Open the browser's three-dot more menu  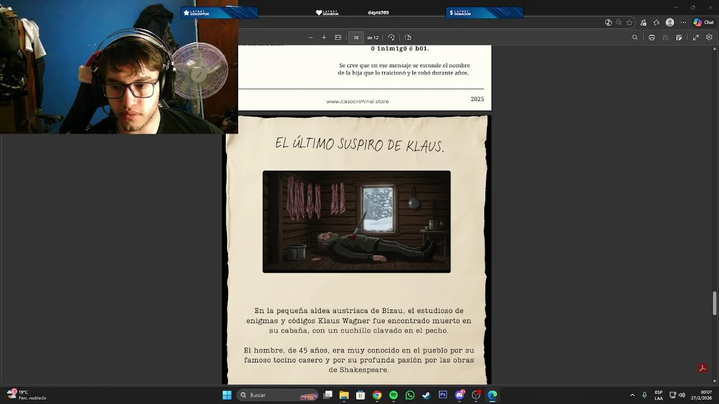point(684,22)
